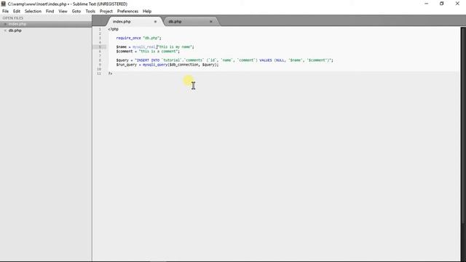Select index.php in the Open Files sidebar

(46, 24)
